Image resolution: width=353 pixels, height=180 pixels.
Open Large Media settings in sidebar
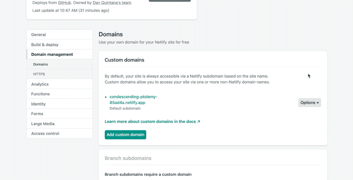pos(60,124)
